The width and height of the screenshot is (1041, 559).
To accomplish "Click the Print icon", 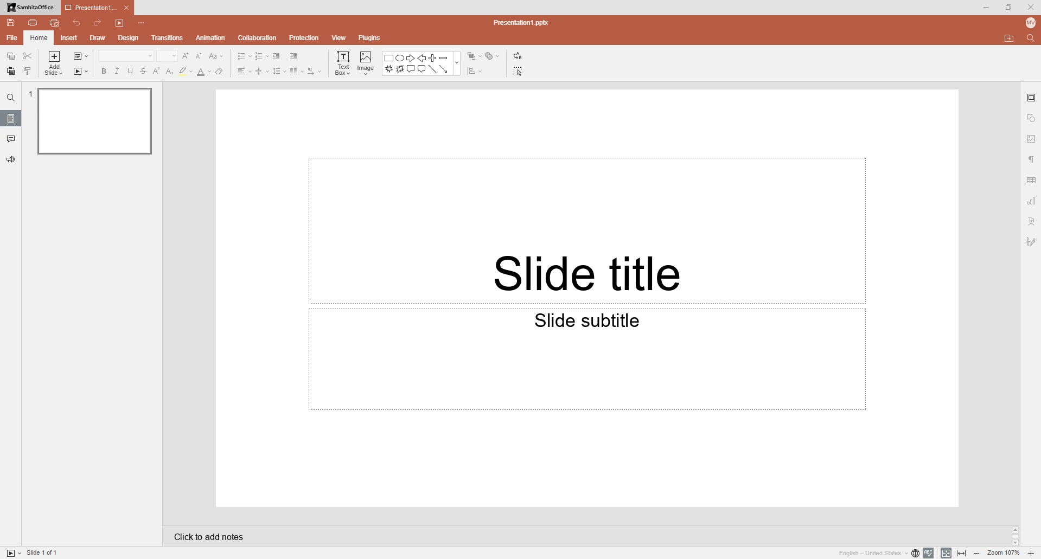I will pos(33,23).
